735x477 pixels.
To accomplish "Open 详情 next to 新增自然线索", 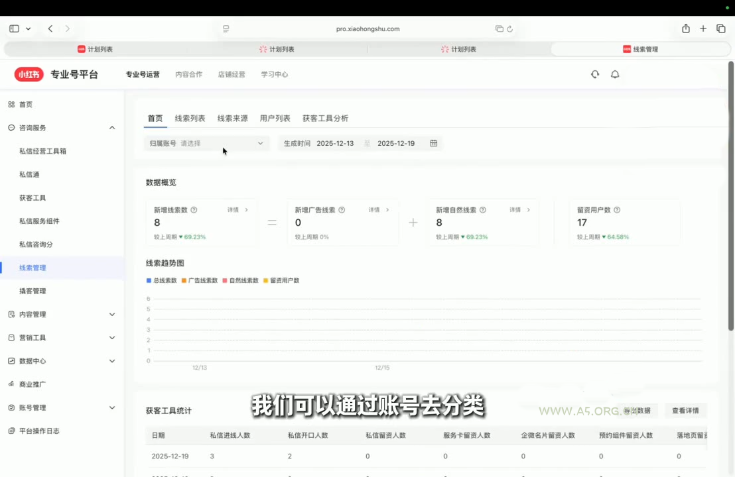I will coord(514,209).
